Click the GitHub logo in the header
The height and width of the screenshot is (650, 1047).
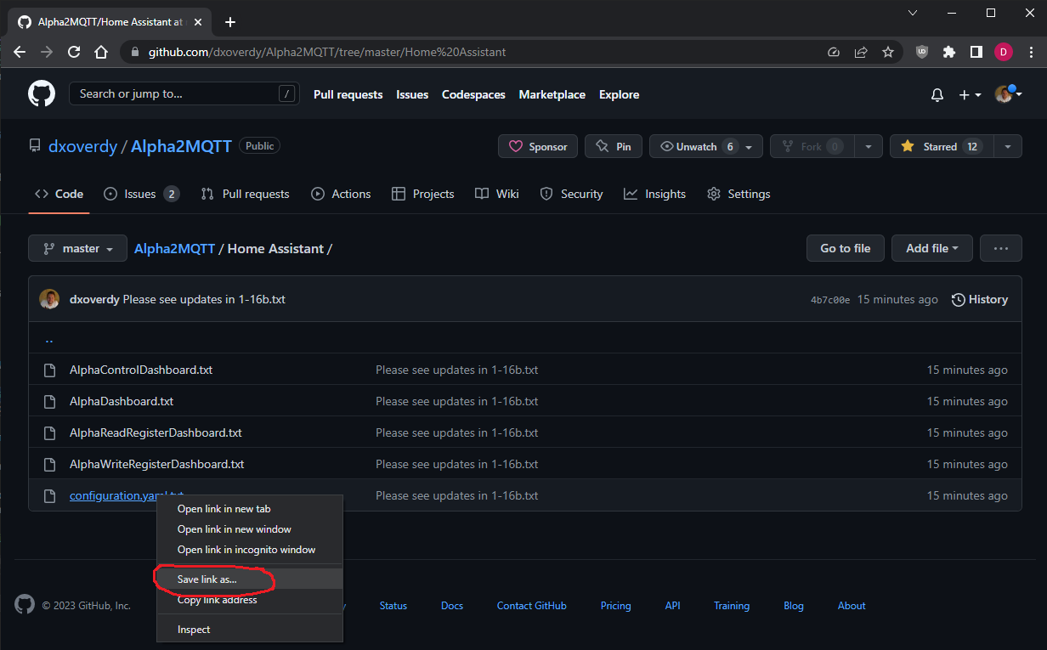coord(42,93)
